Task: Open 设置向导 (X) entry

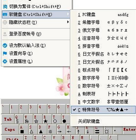Action: [36, 53]
